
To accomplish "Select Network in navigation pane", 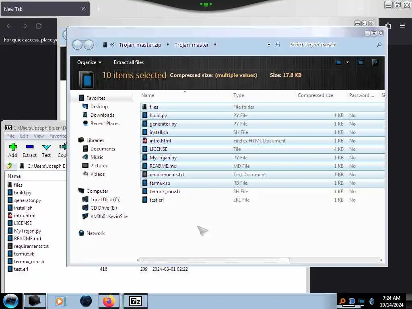I will [x=95, y=233].
